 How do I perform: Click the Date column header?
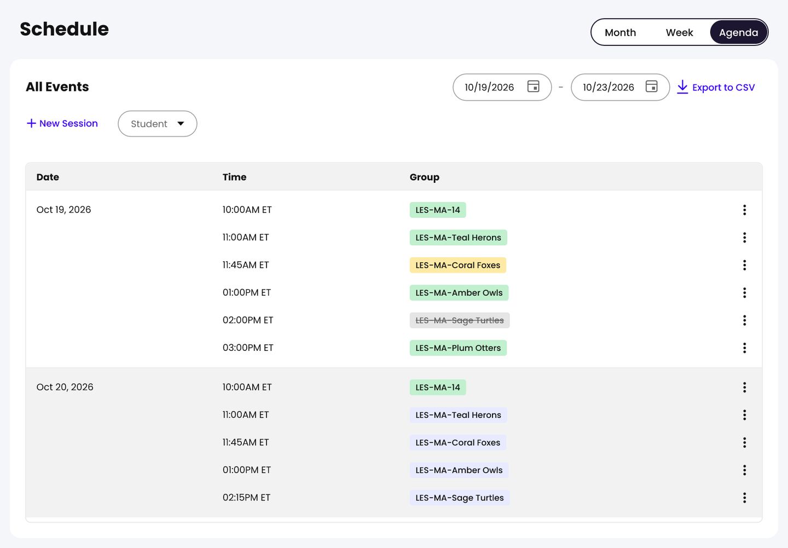pos(48,177)
